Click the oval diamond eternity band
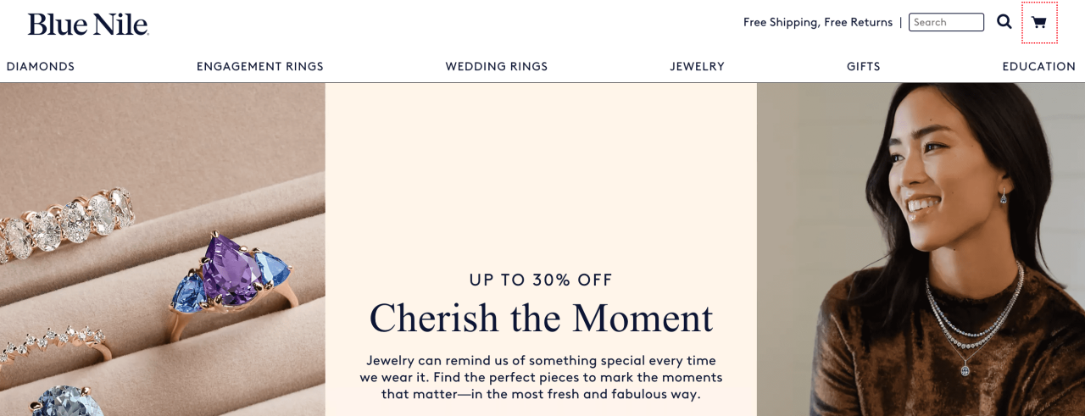The image size is (1085, 416). coord(66,222)
